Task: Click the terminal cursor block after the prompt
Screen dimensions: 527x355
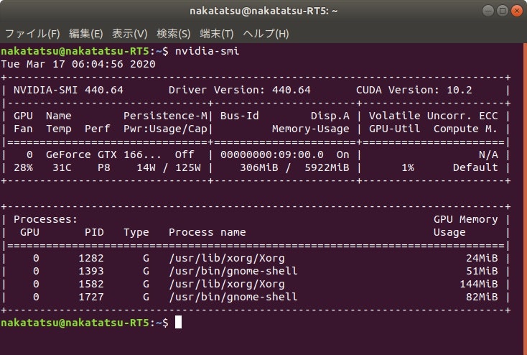Action: [178, 322]
